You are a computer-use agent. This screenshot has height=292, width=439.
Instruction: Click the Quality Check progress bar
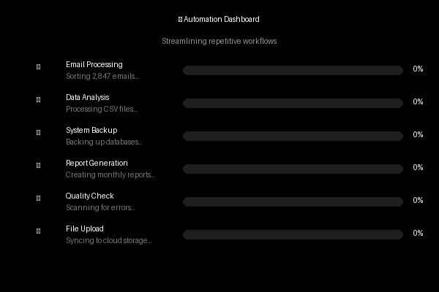pos(293,201)
